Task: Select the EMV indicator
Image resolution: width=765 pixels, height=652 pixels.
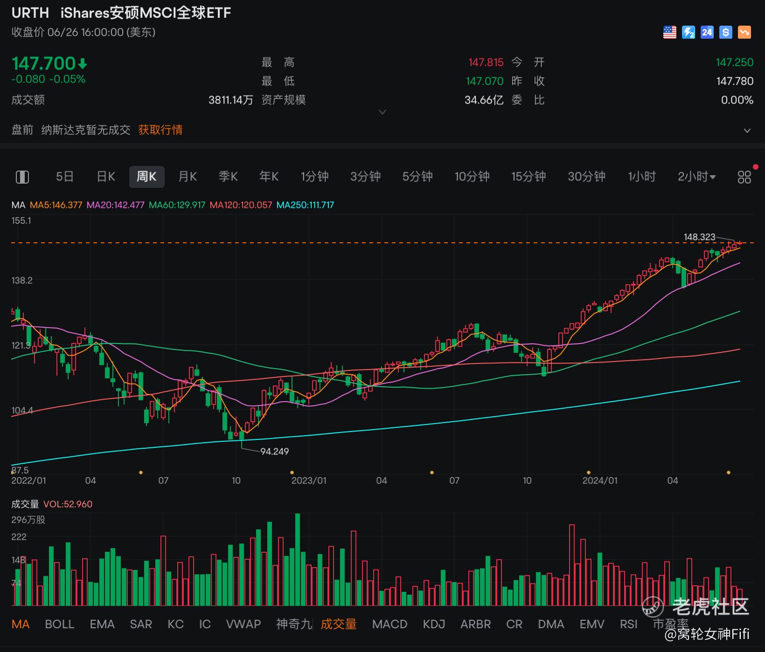Action: tap(592, 624)
